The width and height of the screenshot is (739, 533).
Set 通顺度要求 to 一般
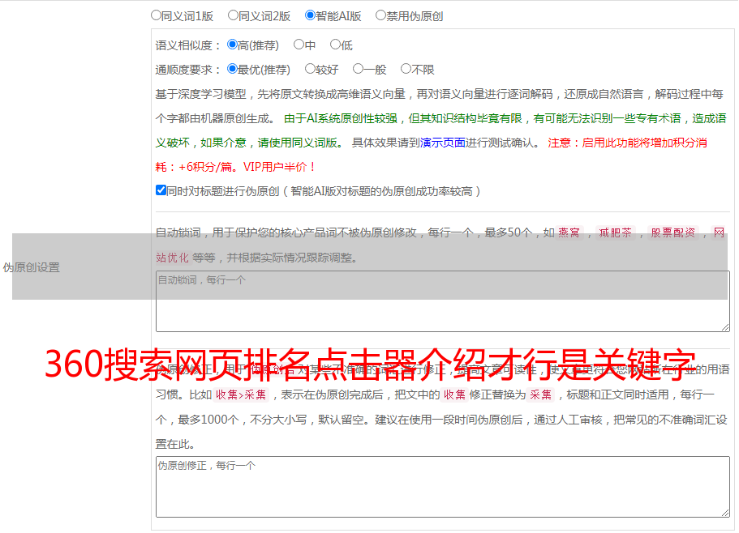point(358,69)
